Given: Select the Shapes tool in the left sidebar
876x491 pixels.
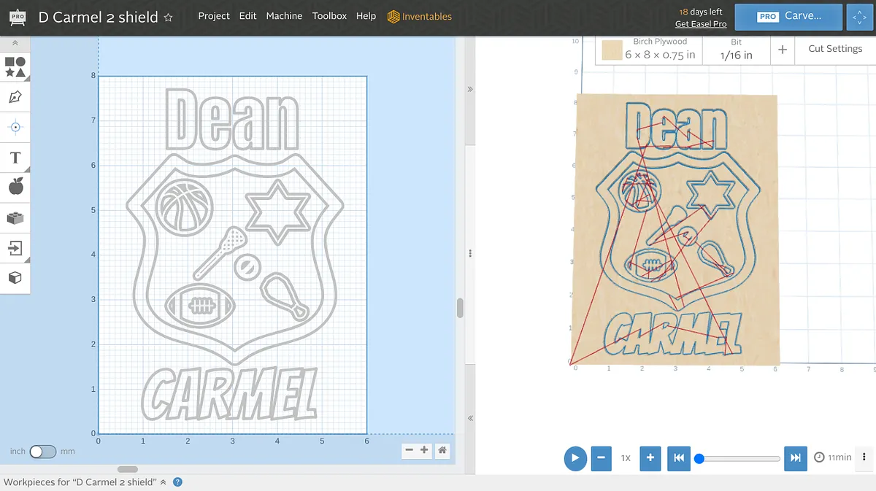Looking at the screenshot, I should click(15, 67).
